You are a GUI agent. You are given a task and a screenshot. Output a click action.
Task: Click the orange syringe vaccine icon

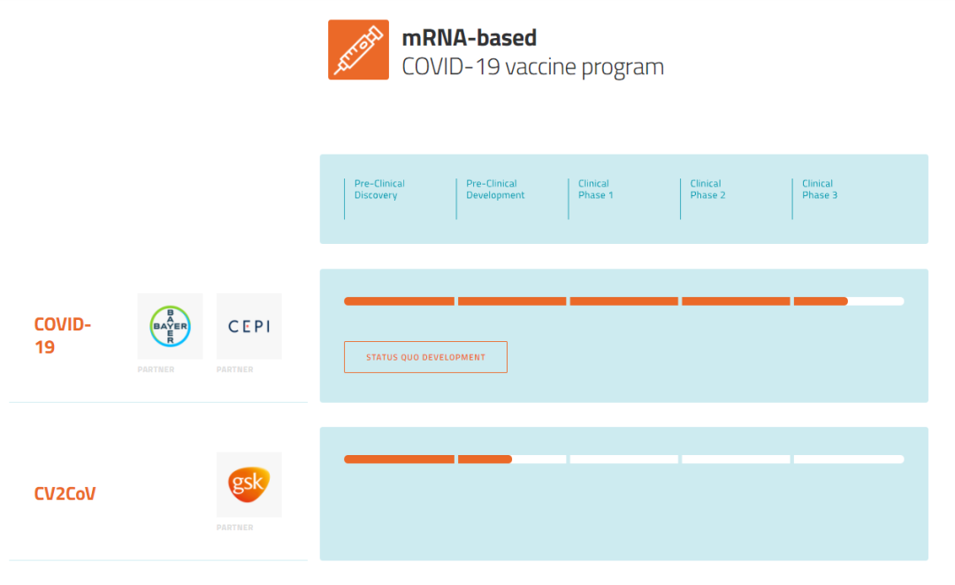click(x=358, y=49)
